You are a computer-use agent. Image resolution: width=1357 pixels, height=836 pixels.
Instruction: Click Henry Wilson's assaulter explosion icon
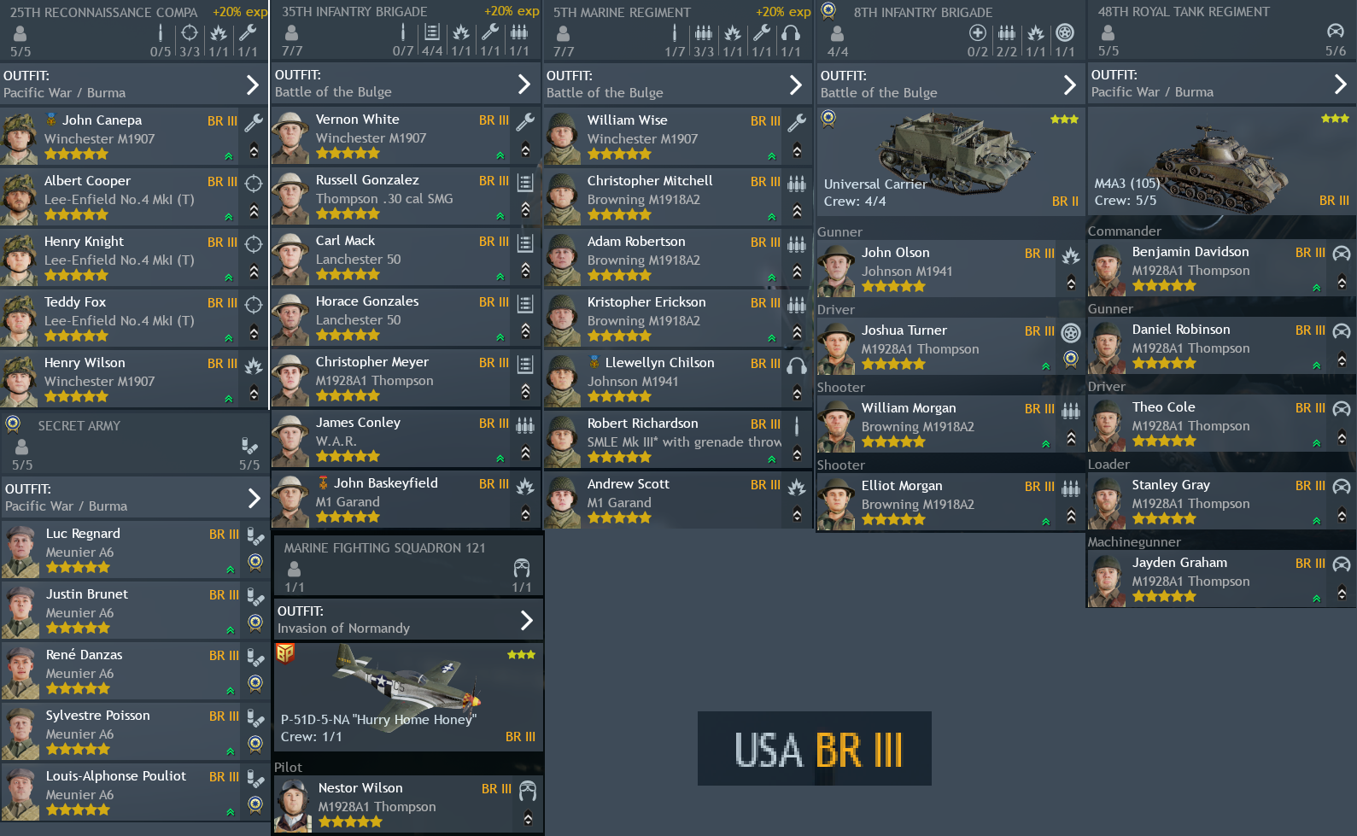click(x=254, y=366)
